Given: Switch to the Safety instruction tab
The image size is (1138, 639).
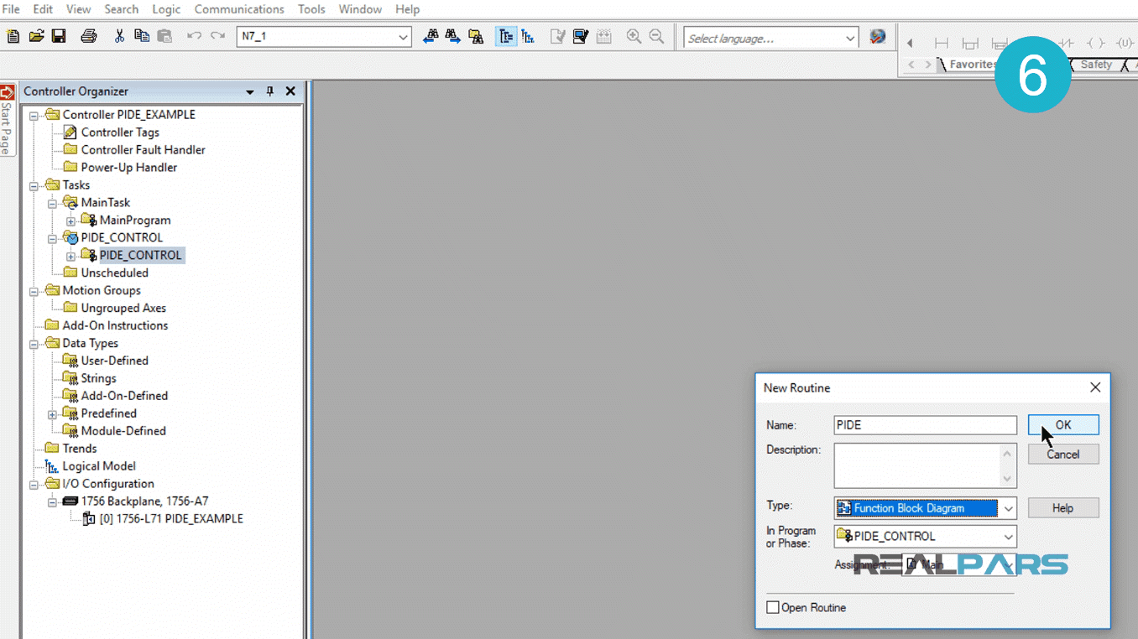Looking at the screenshot, I should pos(1095,64).
